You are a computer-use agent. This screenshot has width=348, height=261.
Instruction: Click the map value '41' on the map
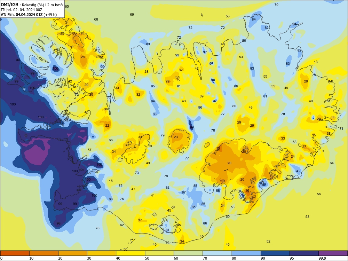[x=153, y=196]
